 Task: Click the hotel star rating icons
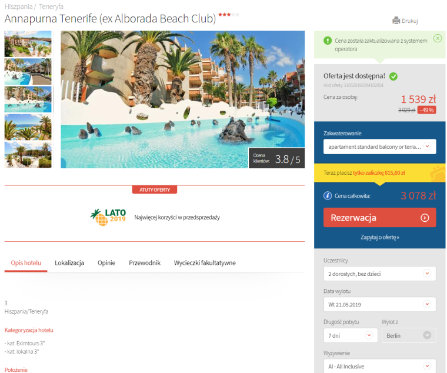tap(229, 15)
